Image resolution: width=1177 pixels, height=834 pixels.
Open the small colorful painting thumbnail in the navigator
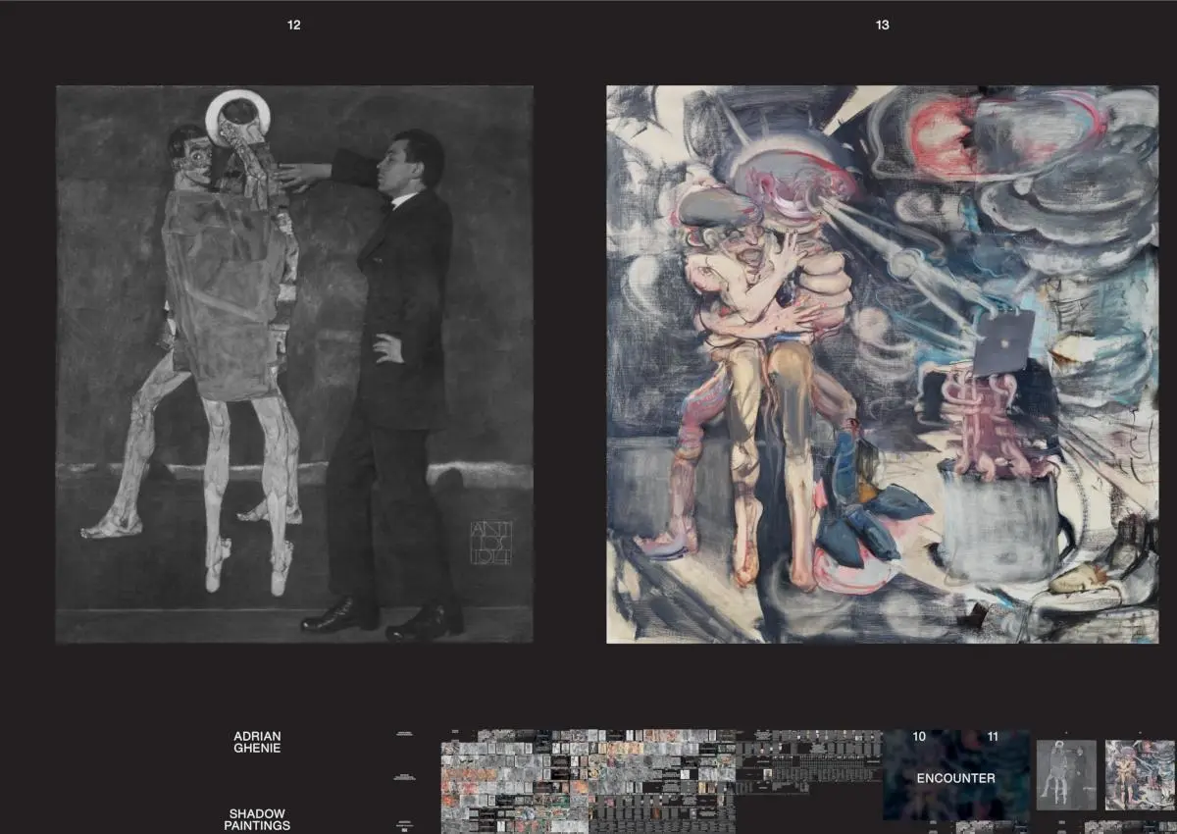[x=1140, y=774]
